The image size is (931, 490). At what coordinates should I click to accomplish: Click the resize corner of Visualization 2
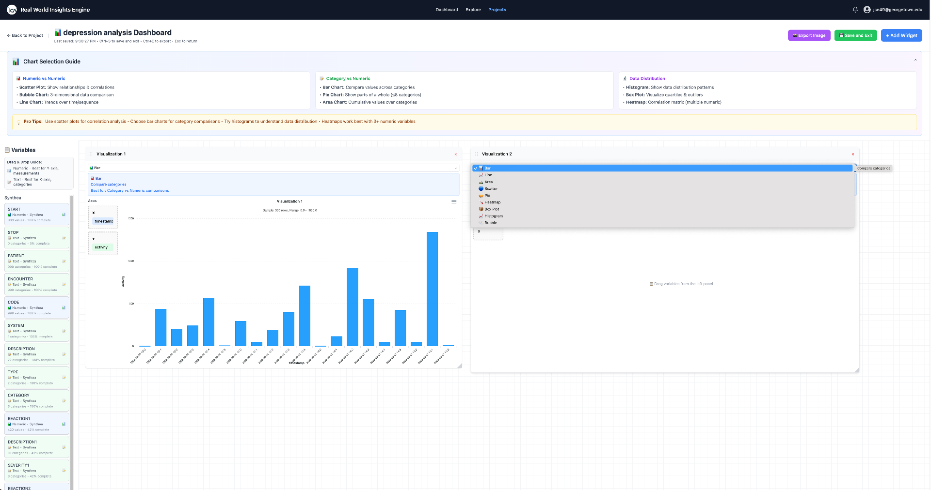(857, 370)
